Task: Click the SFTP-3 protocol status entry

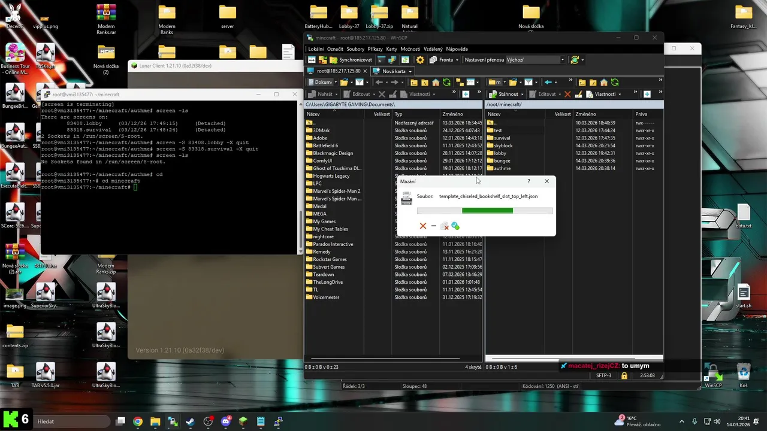Action: coord(604,375)
